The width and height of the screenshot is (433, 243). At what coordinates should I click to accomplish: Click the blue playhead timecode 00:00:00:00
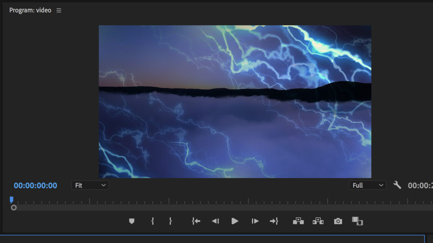tap(36, 186)
